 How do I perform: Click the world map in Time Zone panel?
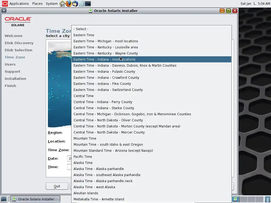(60, 84)
